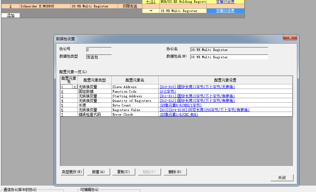Screen dimensions: 316x192
Task: Click the 类型更改(E) button
Action: (x=72, y=172)
